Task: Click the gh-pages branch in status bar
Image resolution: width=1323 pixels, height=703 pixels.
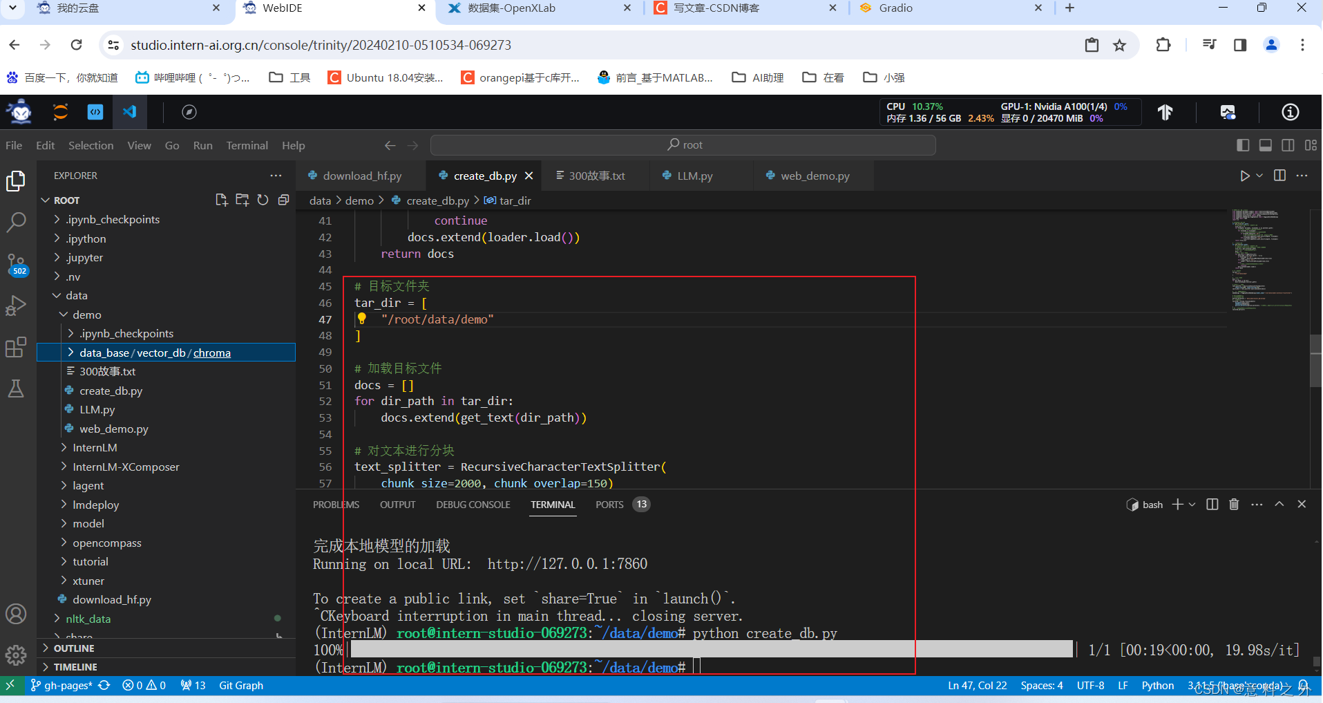Action: point(61,685)
